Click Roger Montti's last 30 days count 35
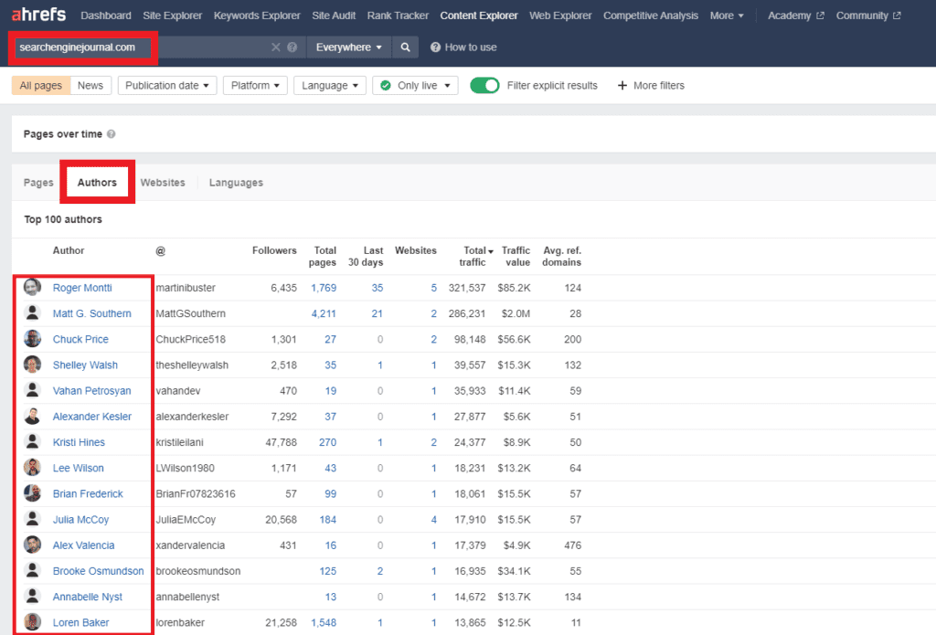Screen dimensions: 936x635 click(x=378, y=288)
